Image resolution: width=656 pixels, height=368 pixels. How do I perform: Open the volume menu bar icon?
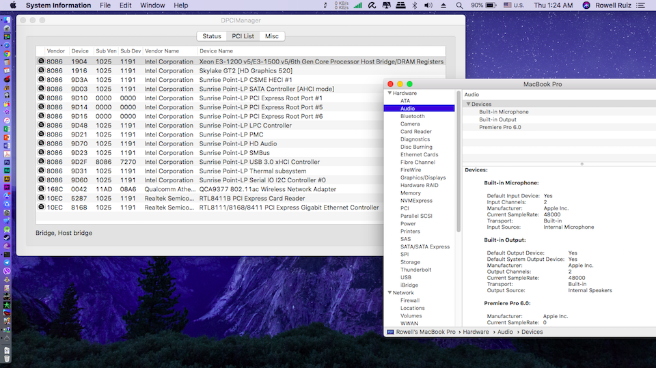428,5
